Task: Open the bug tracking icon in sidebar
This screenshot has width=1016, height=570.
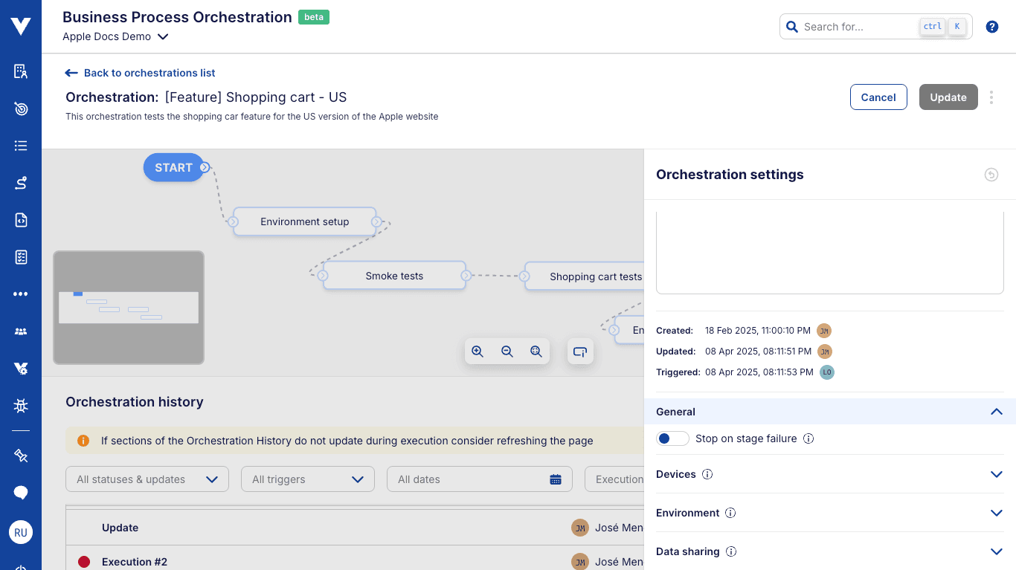Action: click(21, 405)
